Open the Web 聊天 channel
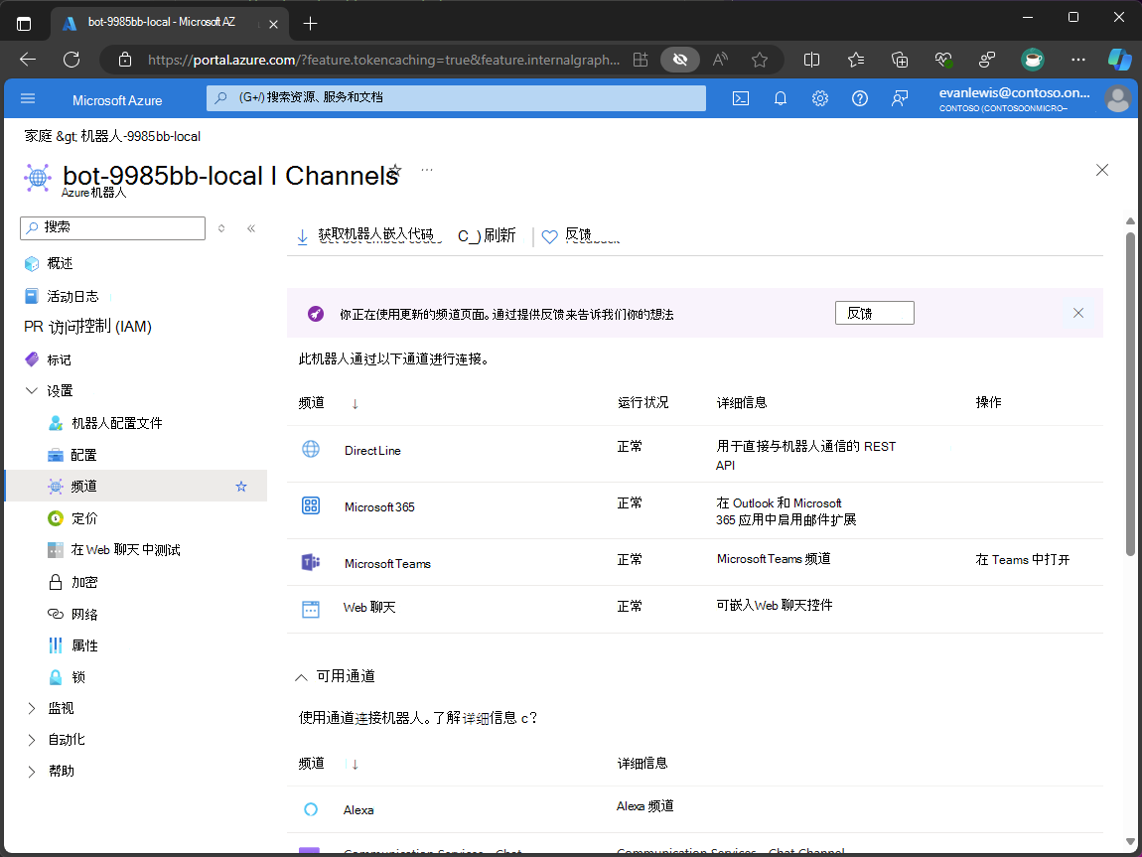Screen dimensions: 1142x857 369,608
